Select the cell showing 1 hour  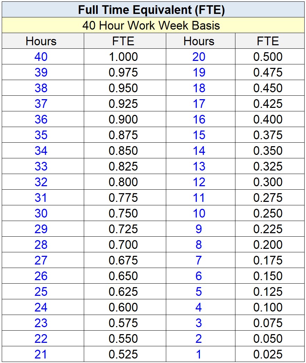[x=198, y=354]
